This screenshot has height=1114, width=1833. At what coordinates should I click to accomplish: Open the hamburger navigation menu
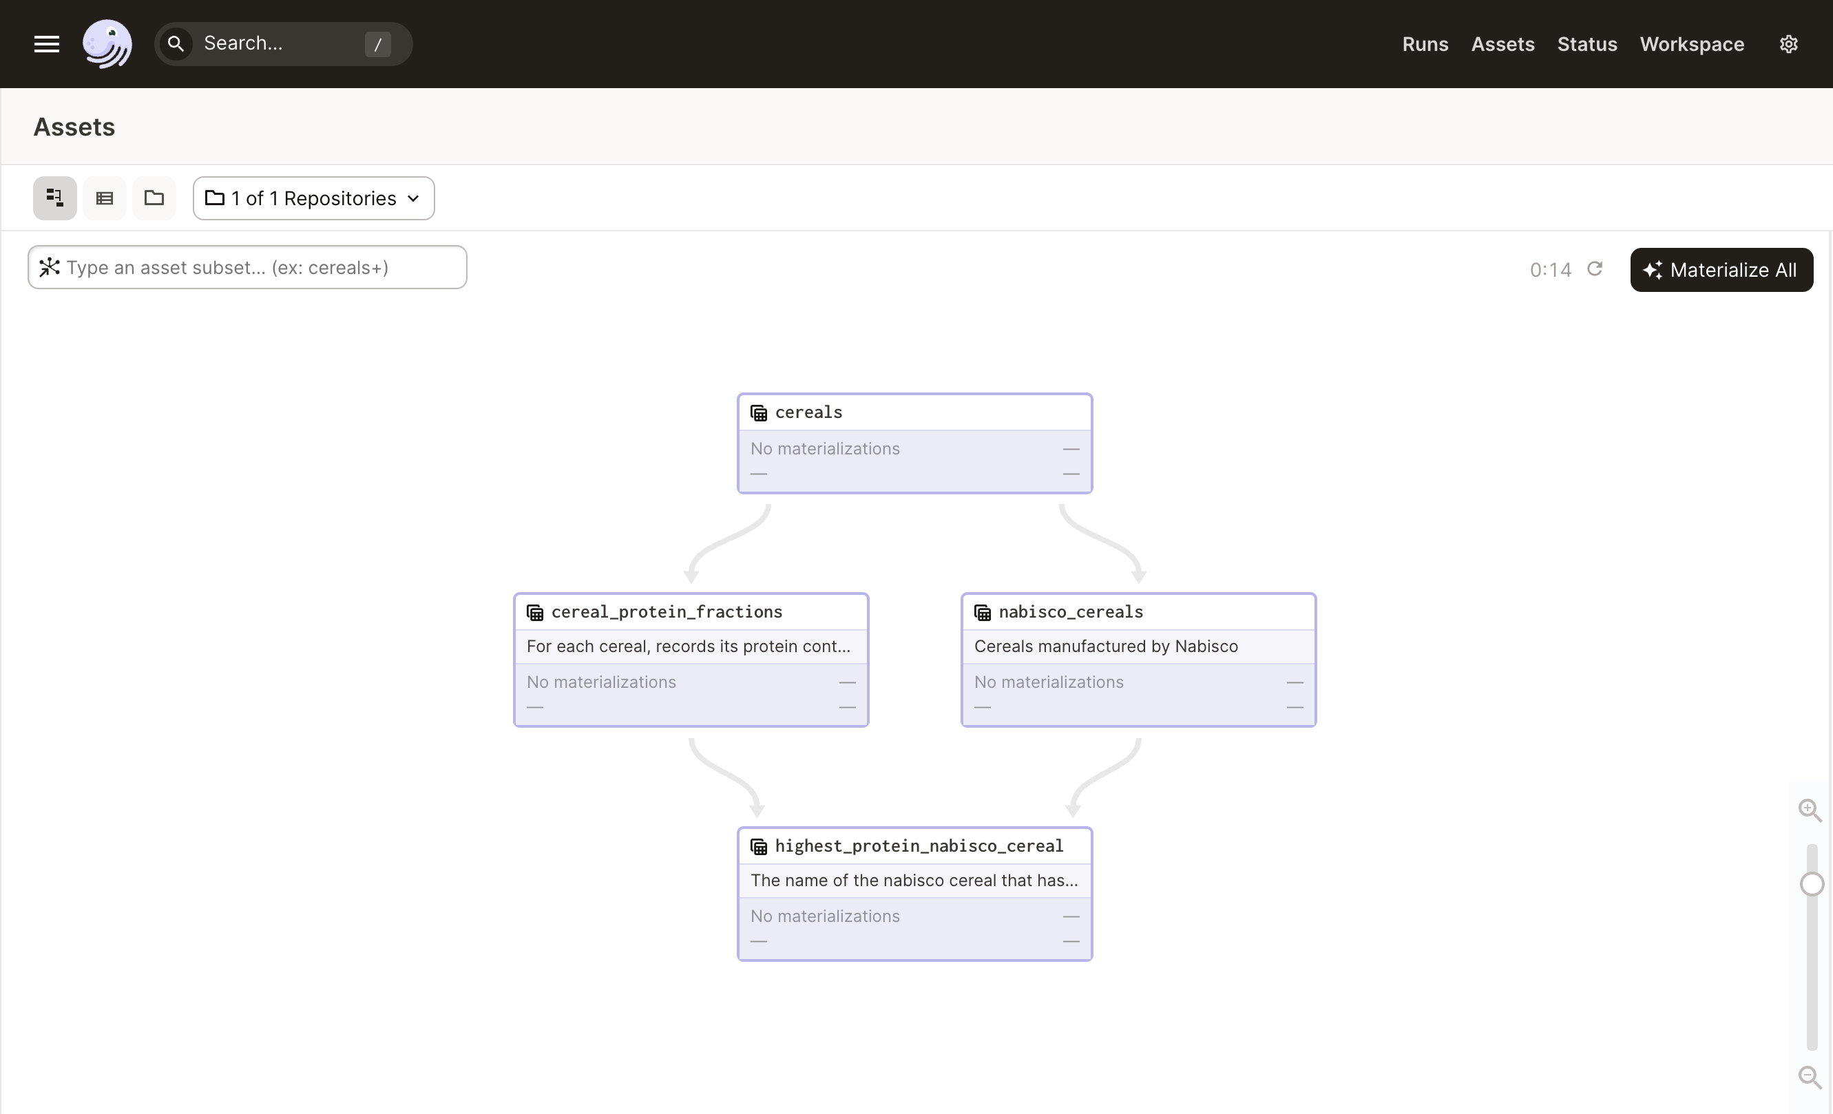point(46,44)
